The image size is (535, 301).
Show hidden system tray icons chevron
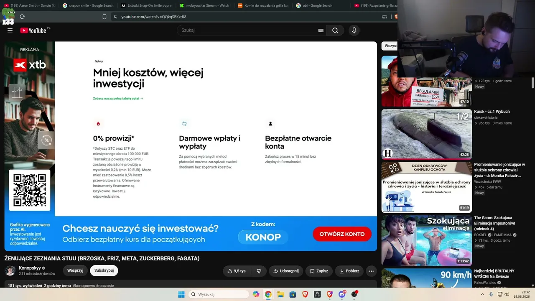[x=482, y=294]
